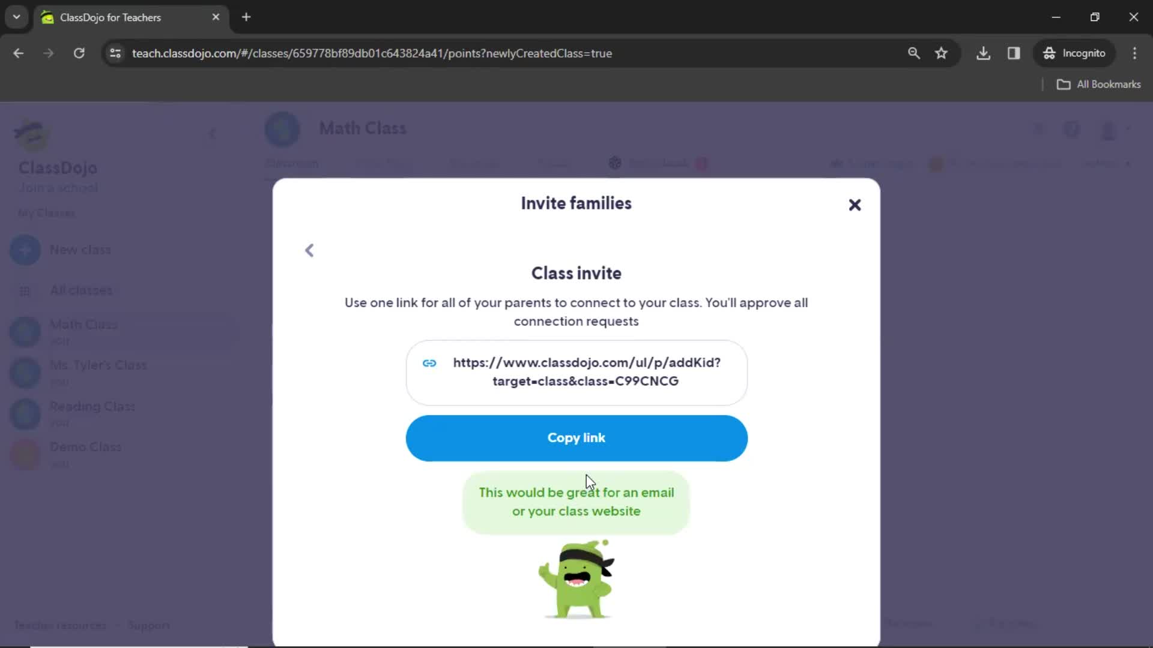The image size is (1153, 648).
Task: Open the ClassDojo home sidebar item
Action: (x=58, y=167)
